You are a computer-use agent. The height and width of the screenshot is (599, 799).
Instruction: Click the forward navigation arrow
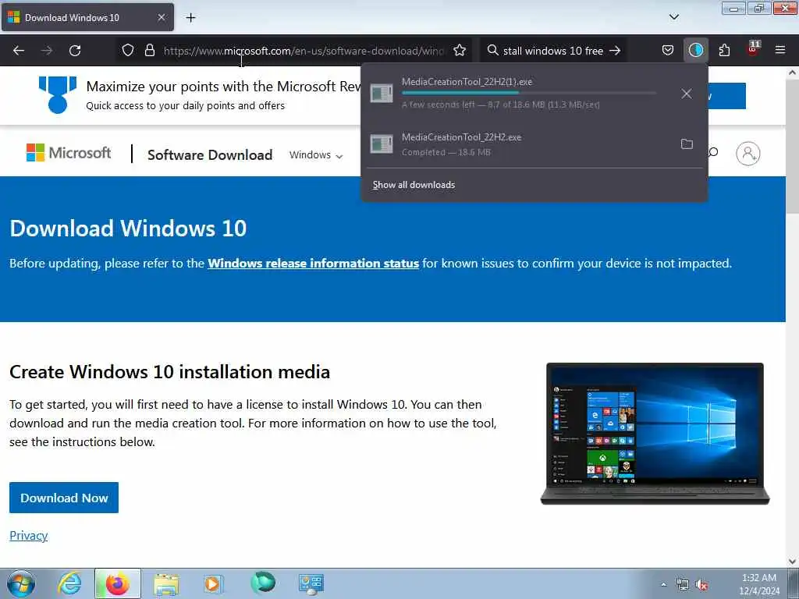pos(47,51)
